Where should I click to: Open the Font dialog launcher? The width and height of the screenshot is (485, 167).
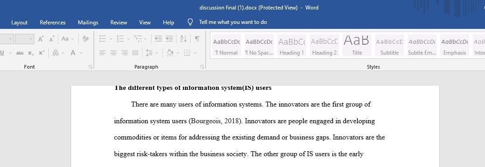point(90,67)
